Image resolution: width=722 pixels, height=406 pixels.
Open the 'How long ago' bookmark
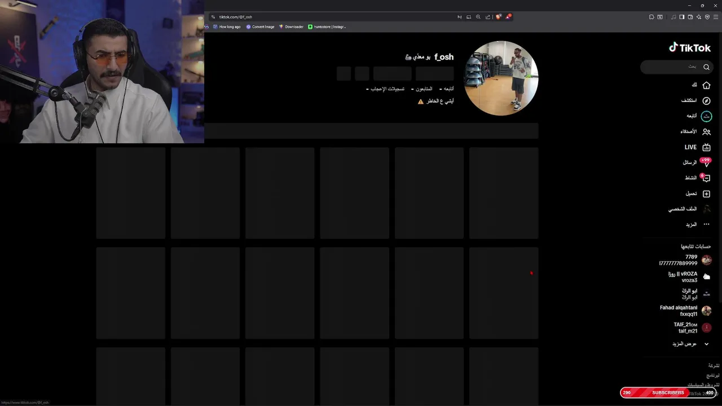click(x=227, y=27)
